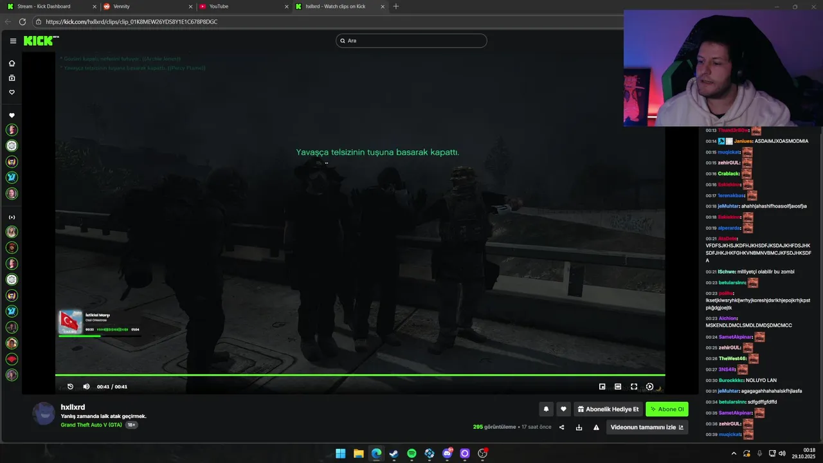Image resolution: width=823 pixels, height=463 pixels.
Task: Click the Abonelik Hediye Et button
Action: 608,409
